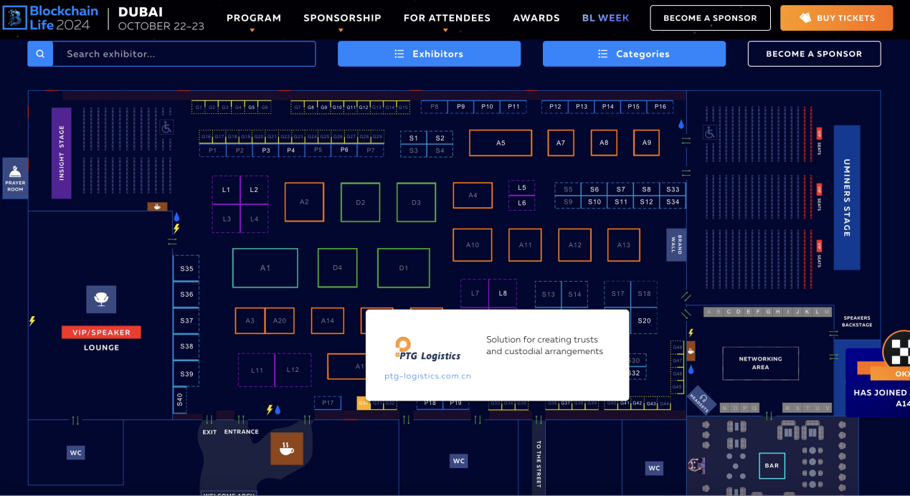Select booth A20 on the map

[280, 320]
